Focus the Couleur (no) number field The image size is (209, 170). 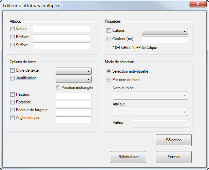165,40
